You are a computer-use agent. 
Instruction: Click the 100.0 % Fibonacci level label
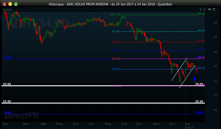[x=115, y=15]
